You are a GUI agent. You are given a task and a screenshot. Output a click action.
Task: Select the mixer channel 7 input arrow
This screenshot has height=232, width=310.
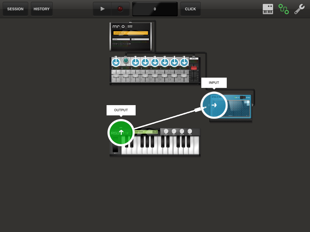tap(174, 62)
